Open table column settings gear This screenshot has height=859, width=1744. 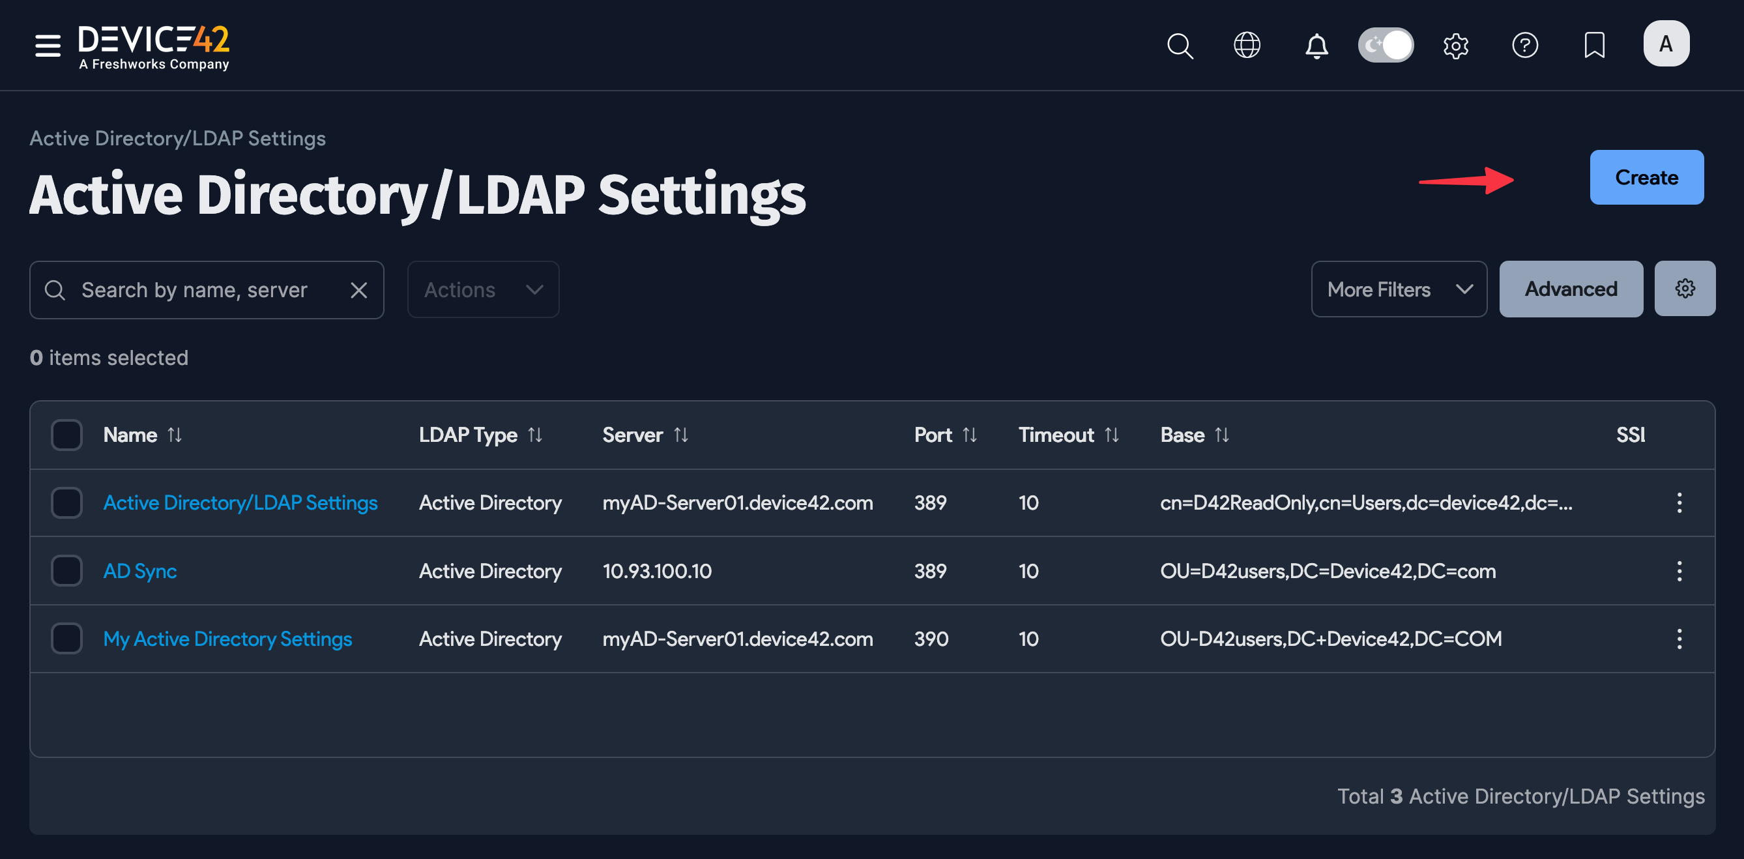pyautogui.click(x=1685, y=288)
